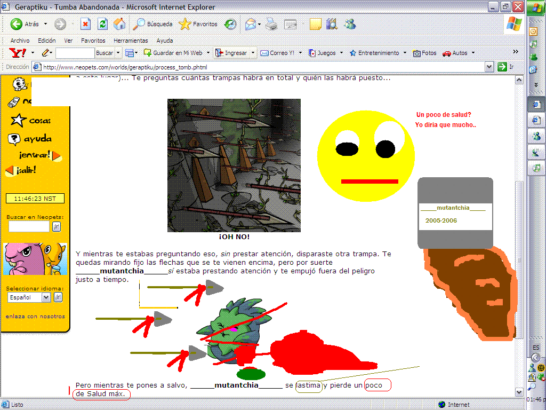The height and width of the screenshot is (410, 546).
Task: Expand the Entretenimiento dropdown arrow
Action: point(405,53)
